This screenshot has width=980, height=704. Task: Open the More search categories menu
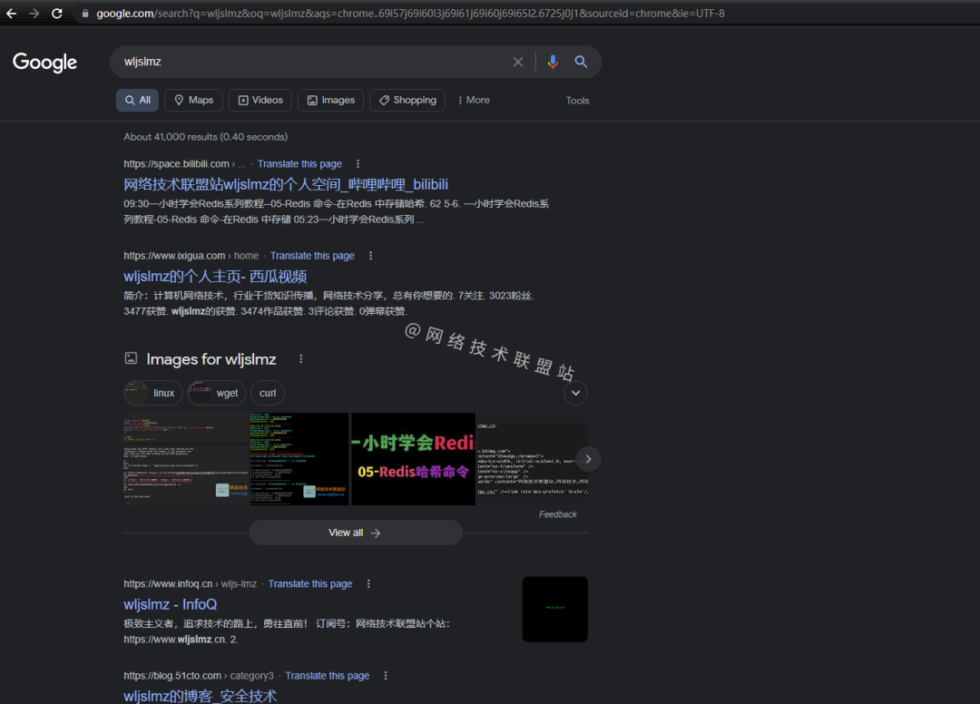click(474, 100)
